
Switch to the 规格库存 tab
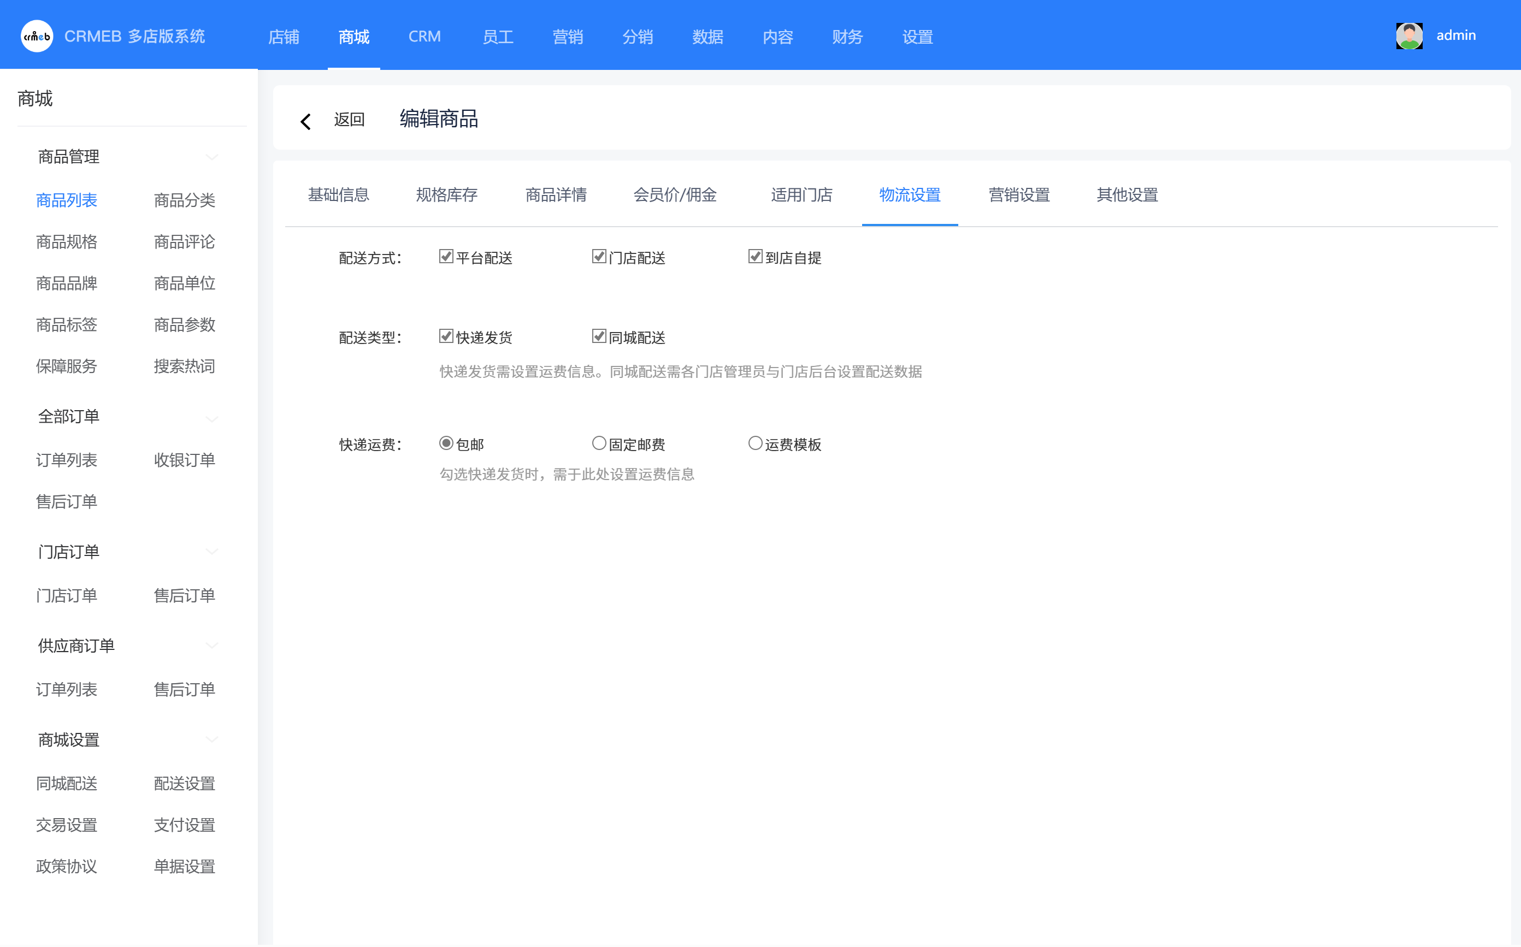pos(447,195)
